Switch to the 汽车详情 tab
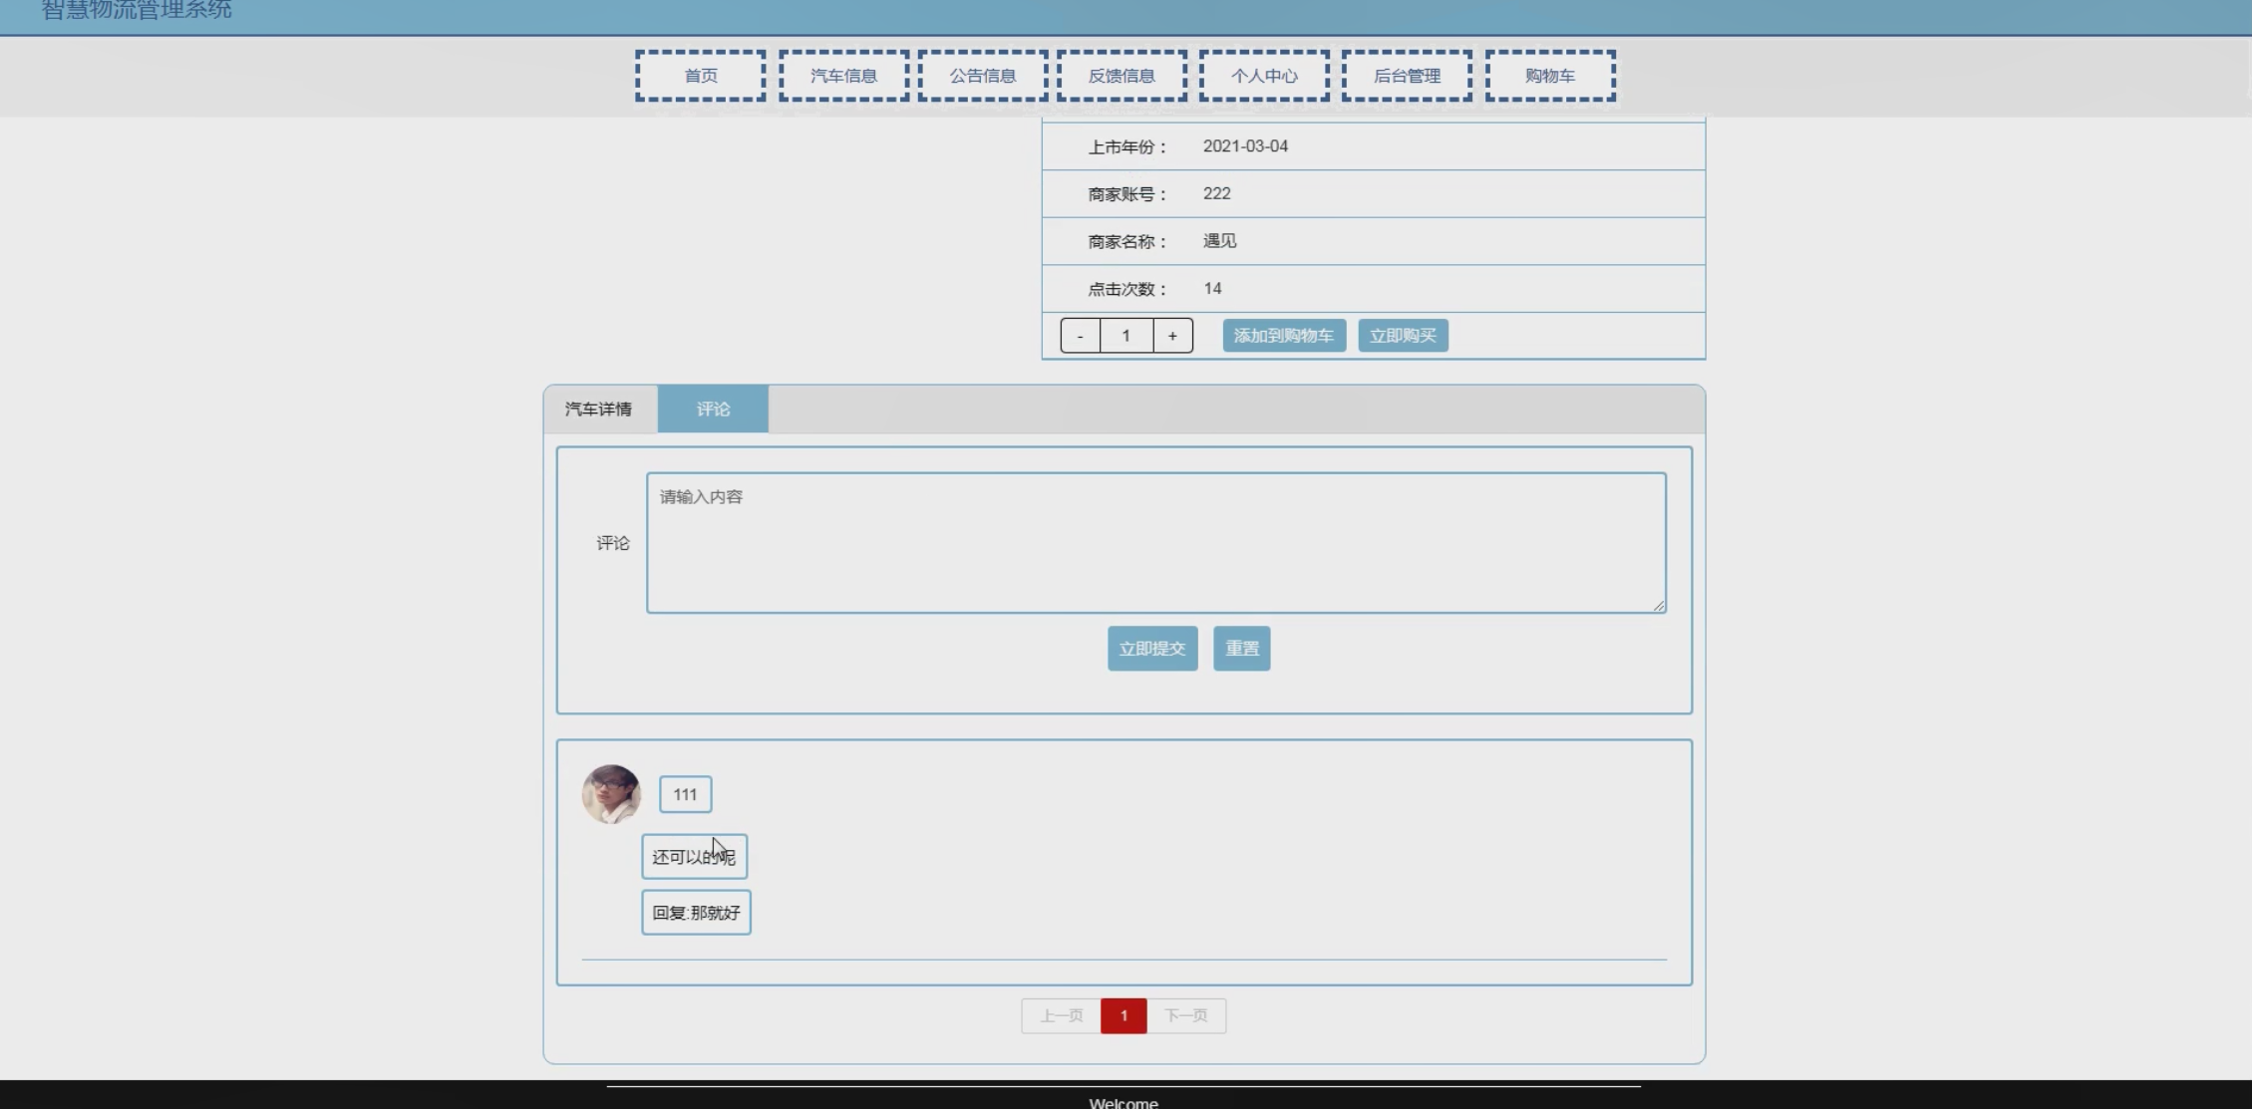Image resolution: width=2252 pixels, height=1109 pixels. [x=599, y=409]
